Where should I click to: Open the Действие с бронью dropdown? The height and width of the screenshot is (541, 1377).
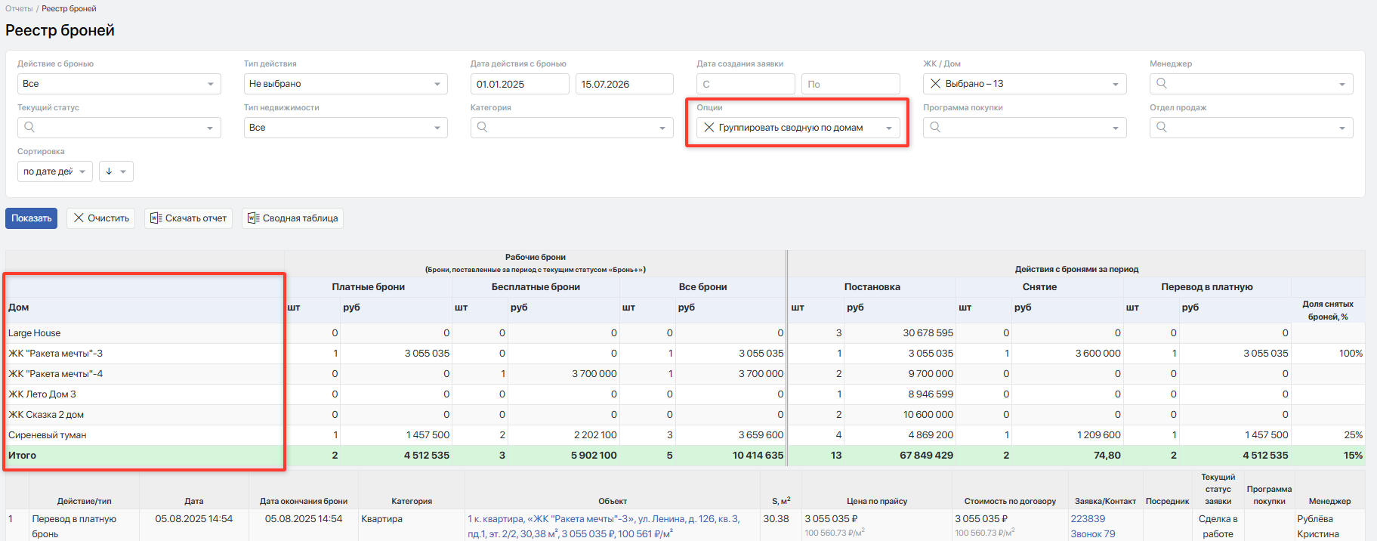[x=119, y=84]
